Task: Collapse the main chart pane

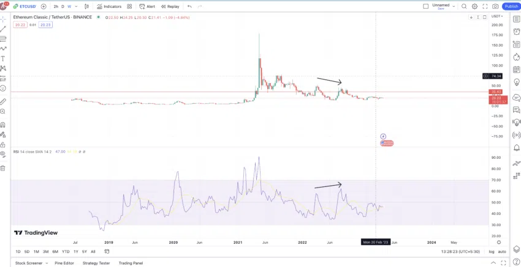Action: click(x=478, y=17)
